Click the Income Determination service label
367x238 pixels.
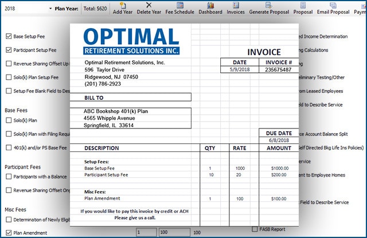(323, 37)
